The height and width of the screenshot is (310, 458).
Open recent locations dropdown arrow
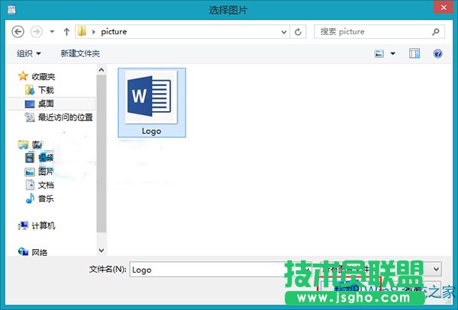pos(52,31)
